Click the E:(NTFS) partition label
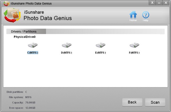This screenshot has height=112, width=171. click(x=100, y=53)
